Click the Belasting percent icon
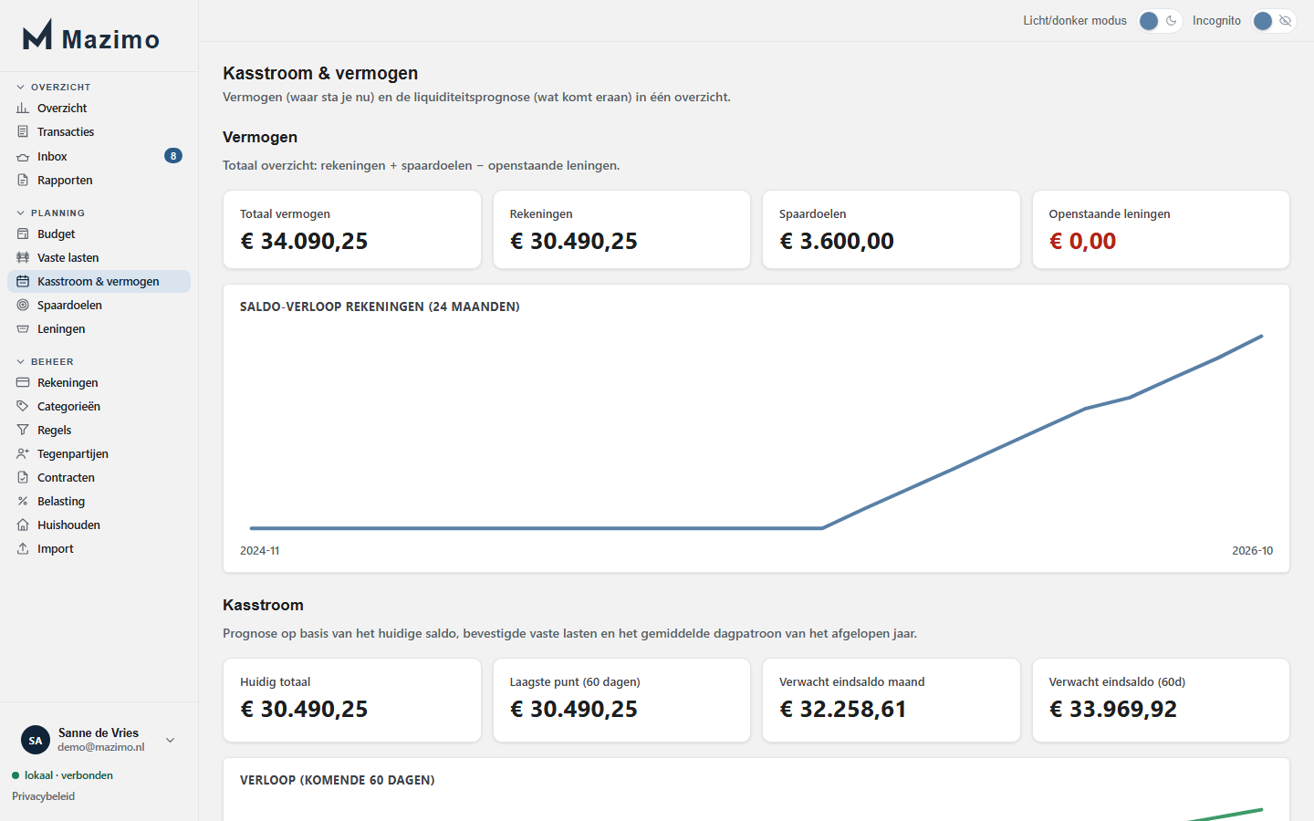1314x821 pixels. (23, 501)
